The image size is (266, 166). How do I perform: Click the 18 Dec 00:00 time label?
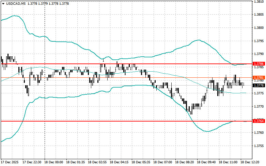[x=53, y=162]
